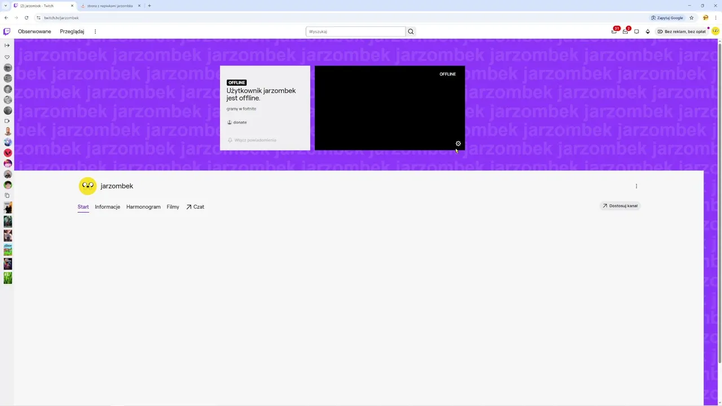Image resolution: width=722 pixels, height=406 pixels.
Task: Click the jarzombek channel name
Action: pos(117,186)
